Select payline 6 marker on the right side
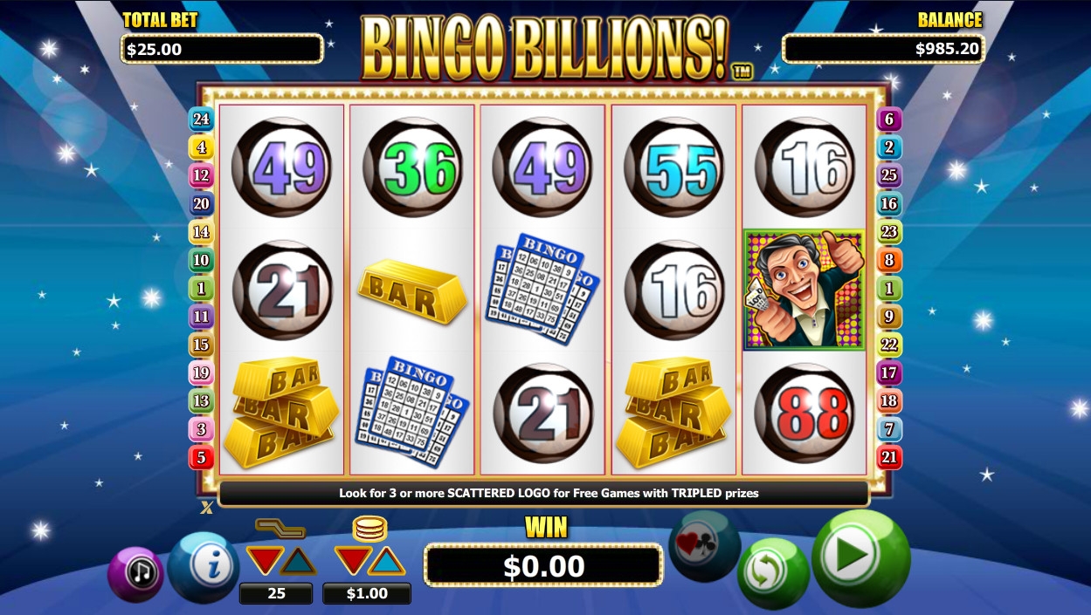Viewport: 1091px width, 615px height. pyautogui.click(x=889, y=120)
